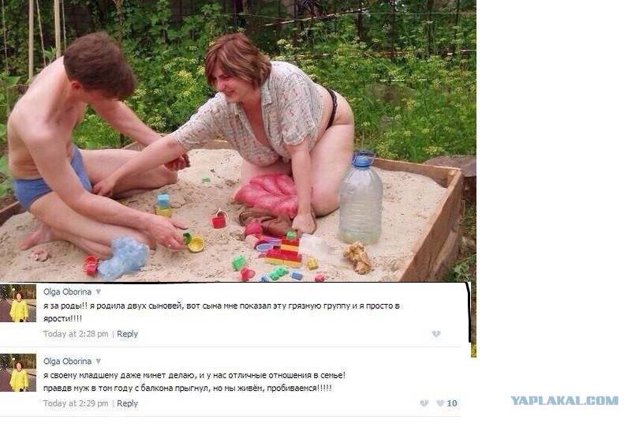Reply to the 2:29 pm comment
Screen dimensions: 639x424
[x=127, y=403]
